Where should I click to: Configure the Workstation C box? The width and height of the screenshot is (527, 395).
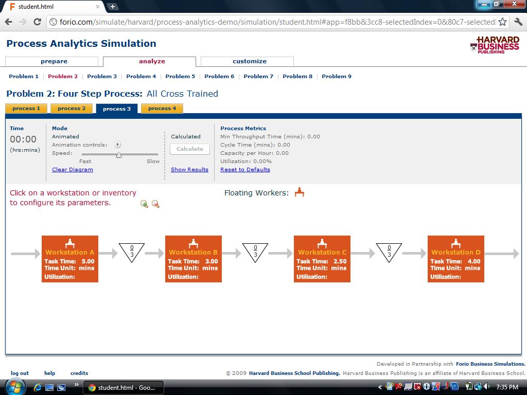[x=322, y=259]
